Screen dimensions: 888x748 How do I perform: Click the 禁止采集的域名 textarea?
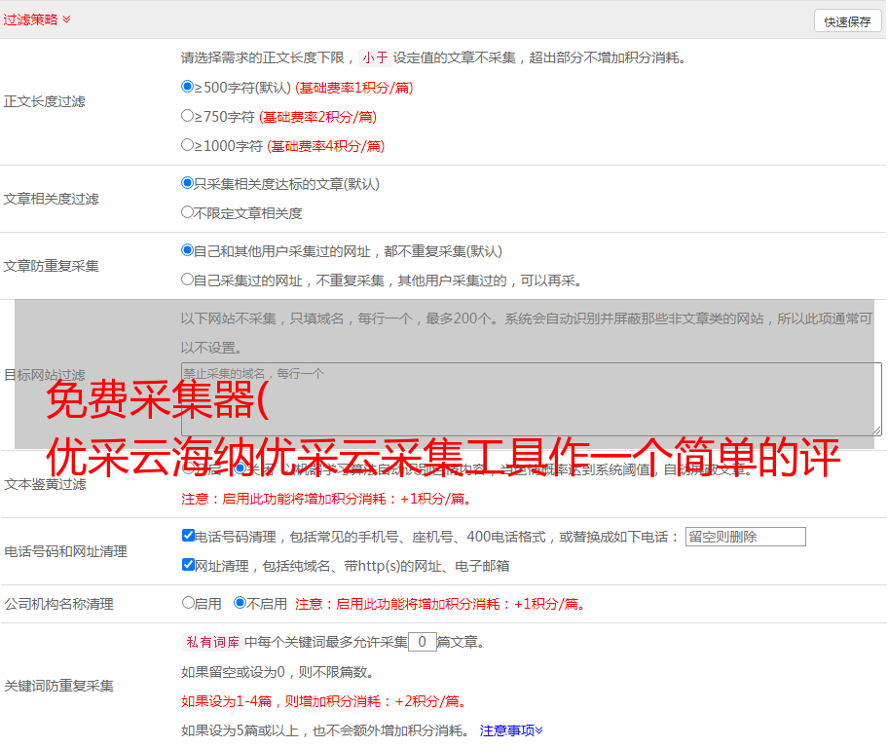click(532, 399)
